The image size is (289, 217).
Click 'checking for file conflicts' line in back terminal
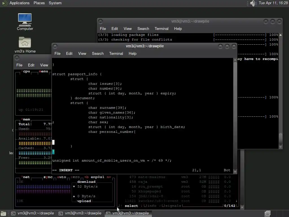pos(142,40)
